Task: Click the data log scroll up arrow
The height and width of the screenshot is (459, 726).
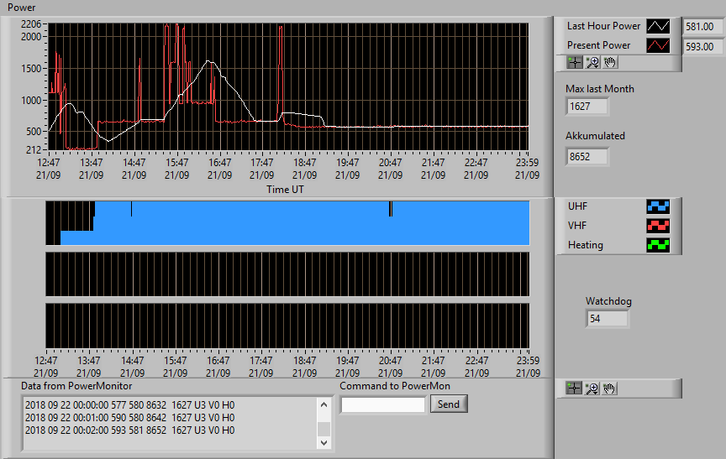Action: pos(324,405)
